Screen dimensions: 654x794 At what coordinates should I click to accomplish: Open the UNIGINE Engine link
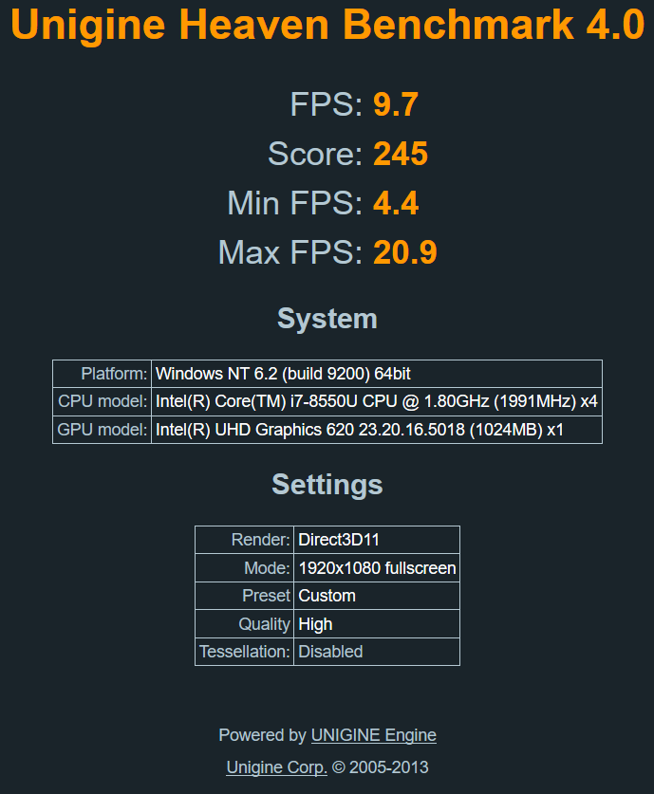[x=373, y=735]
